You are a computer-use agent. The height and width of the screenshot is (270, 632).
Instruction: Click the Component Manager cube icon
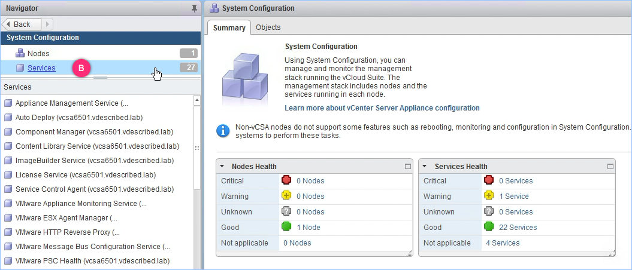click(8, 132)
